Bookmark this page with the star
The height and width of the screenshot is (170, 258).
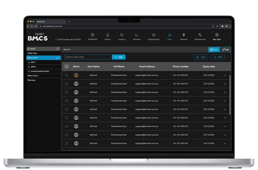[217, 26]
